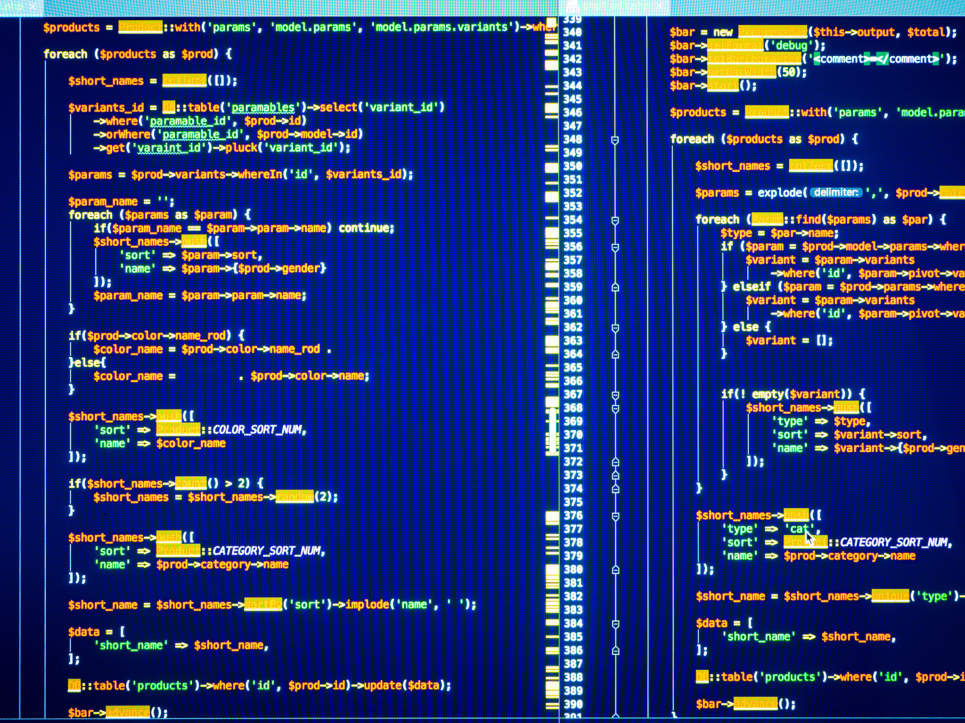Viewport: 965px width, 723px height.
Task: Collapse the push array fold at line 368
Action: (x=615, y=409)
